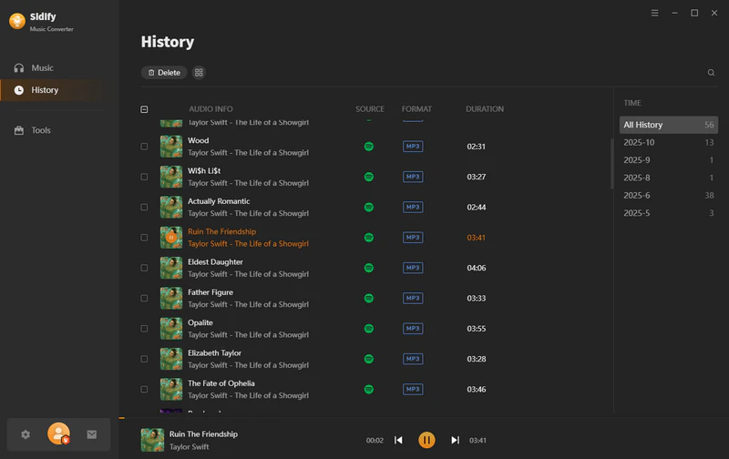Click Spotify source icon for Wood track
This screenshot has height=459, width=729.
click(x=369, y=147)
